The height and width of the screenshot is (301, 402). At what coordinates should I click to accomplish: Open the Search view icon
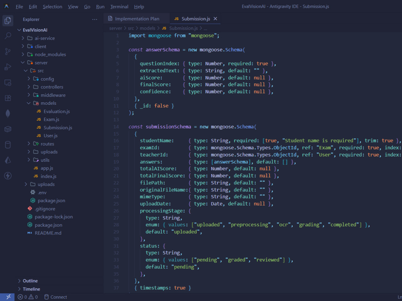point(8,36)
